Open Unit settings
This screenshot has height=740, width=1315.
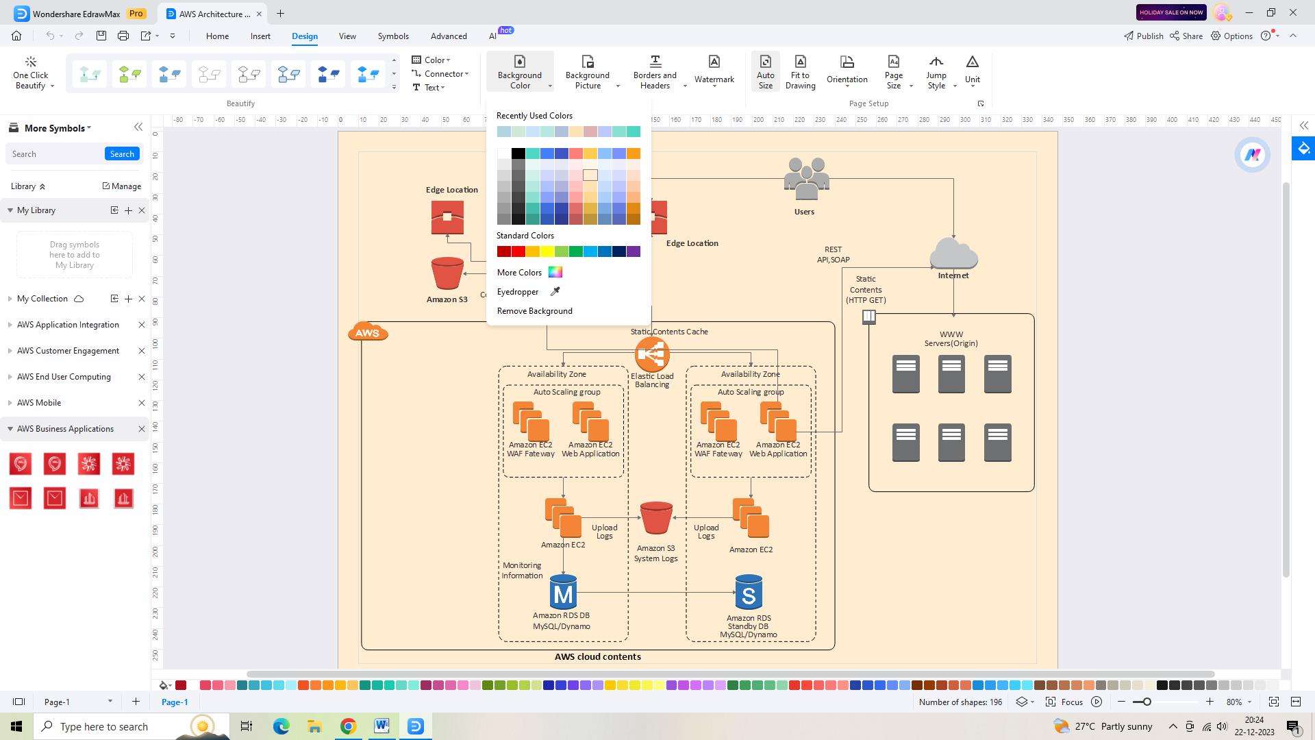pos(973,71)
